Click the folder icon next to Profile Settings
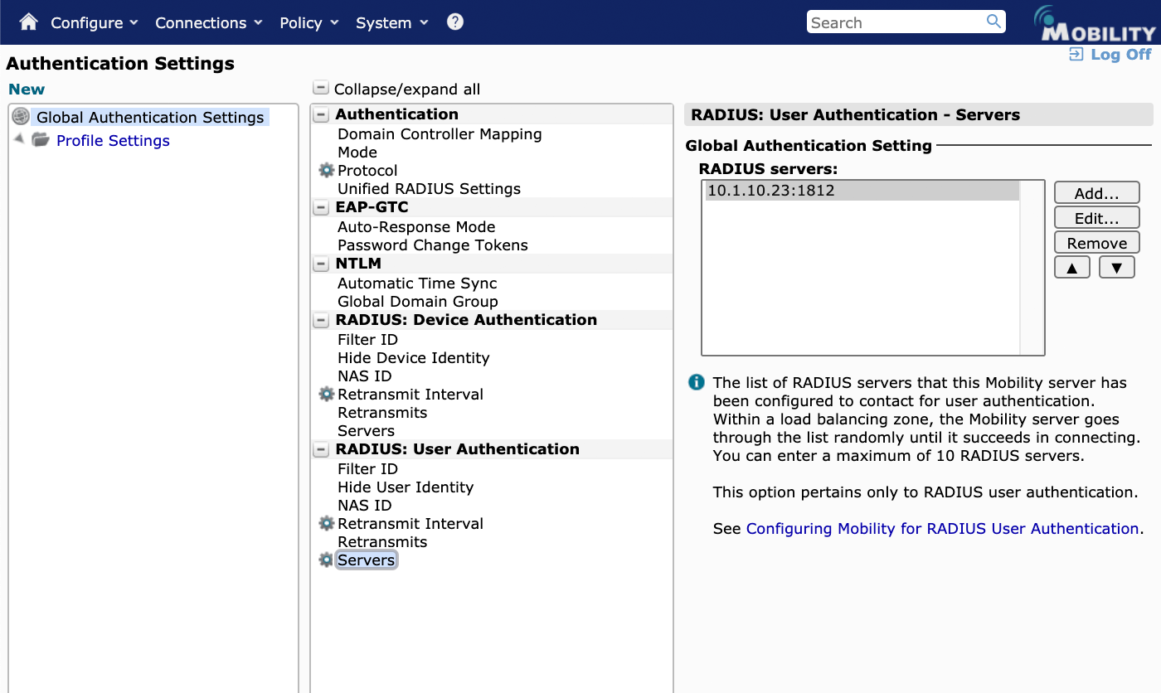Viewport: 1161px width, 693px height. coord(41,140)
